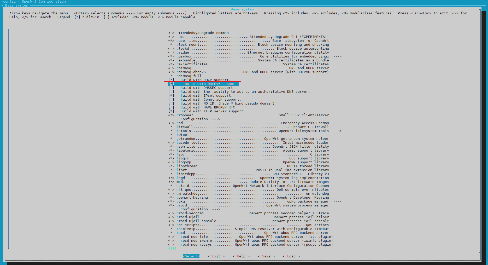Open the Help action
Screen dimensions: 488x265
point(241,256)
